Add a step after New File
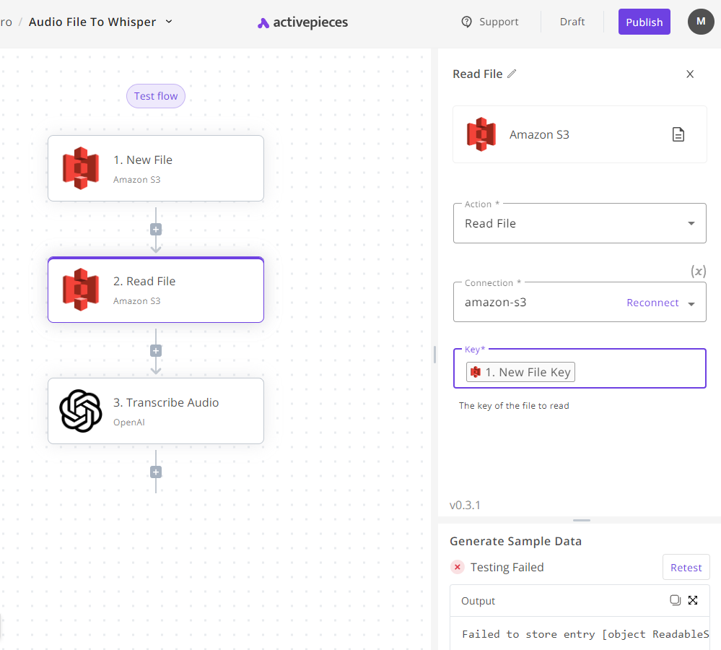Viewport: 721px width, 650px height. pyautogui.click(x=156, y=230)
